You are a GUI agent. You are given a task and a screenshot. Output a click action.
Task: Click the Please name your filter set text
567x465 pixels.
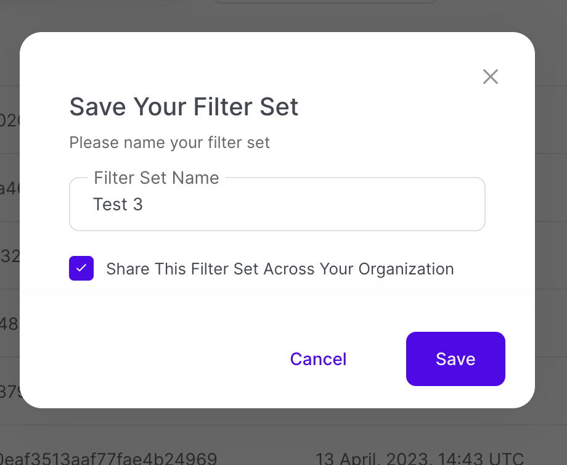click(x=169, y=143)
